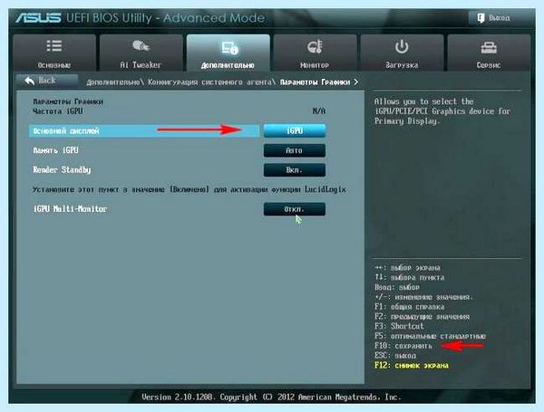Click the F2: предыдущие значения hint
This screenshot has height=412, width=544.
(x=422, y=317)
